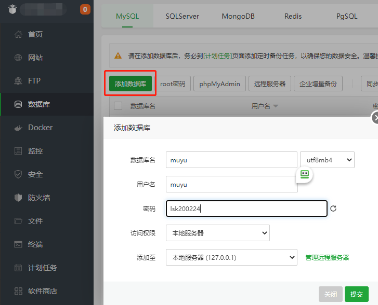Open 防火墙 in the sidebar
Screen dimensions: 378x305
(47, 198)
